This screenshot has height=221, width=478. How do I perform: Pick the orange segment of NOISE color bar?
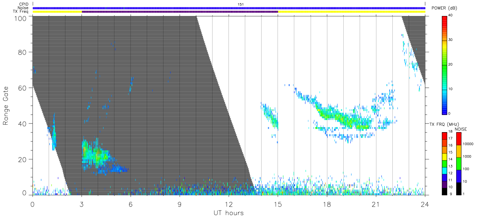tap(459, 151)
